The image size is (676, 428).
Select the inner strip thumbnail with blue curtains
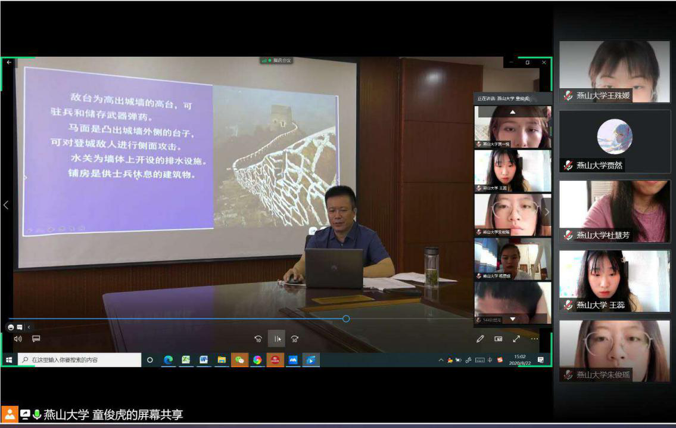(x=513, y=259)
